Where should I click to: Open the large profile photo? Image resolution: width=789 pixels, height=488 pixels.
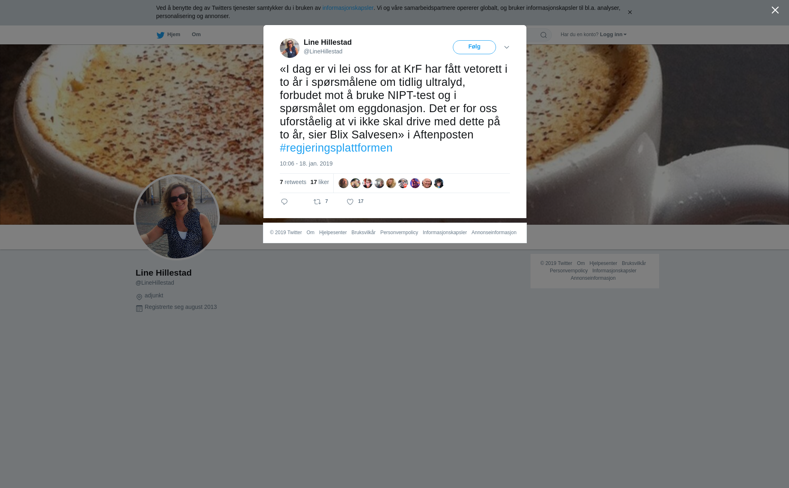pyautogui.click(x=177, y=217)
